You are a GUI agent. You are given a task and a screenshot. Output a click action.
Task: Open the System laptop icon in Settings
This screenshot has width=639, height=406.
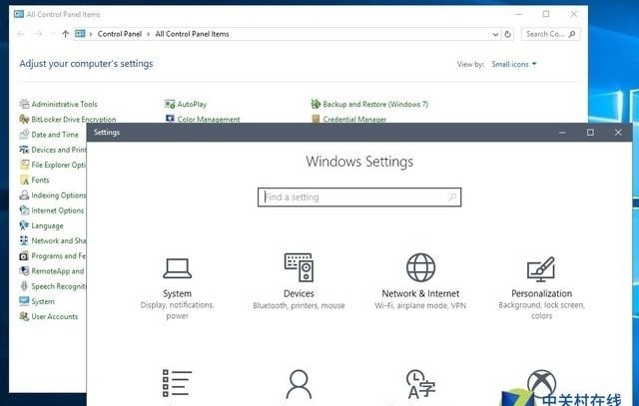(x=177, y=268)
